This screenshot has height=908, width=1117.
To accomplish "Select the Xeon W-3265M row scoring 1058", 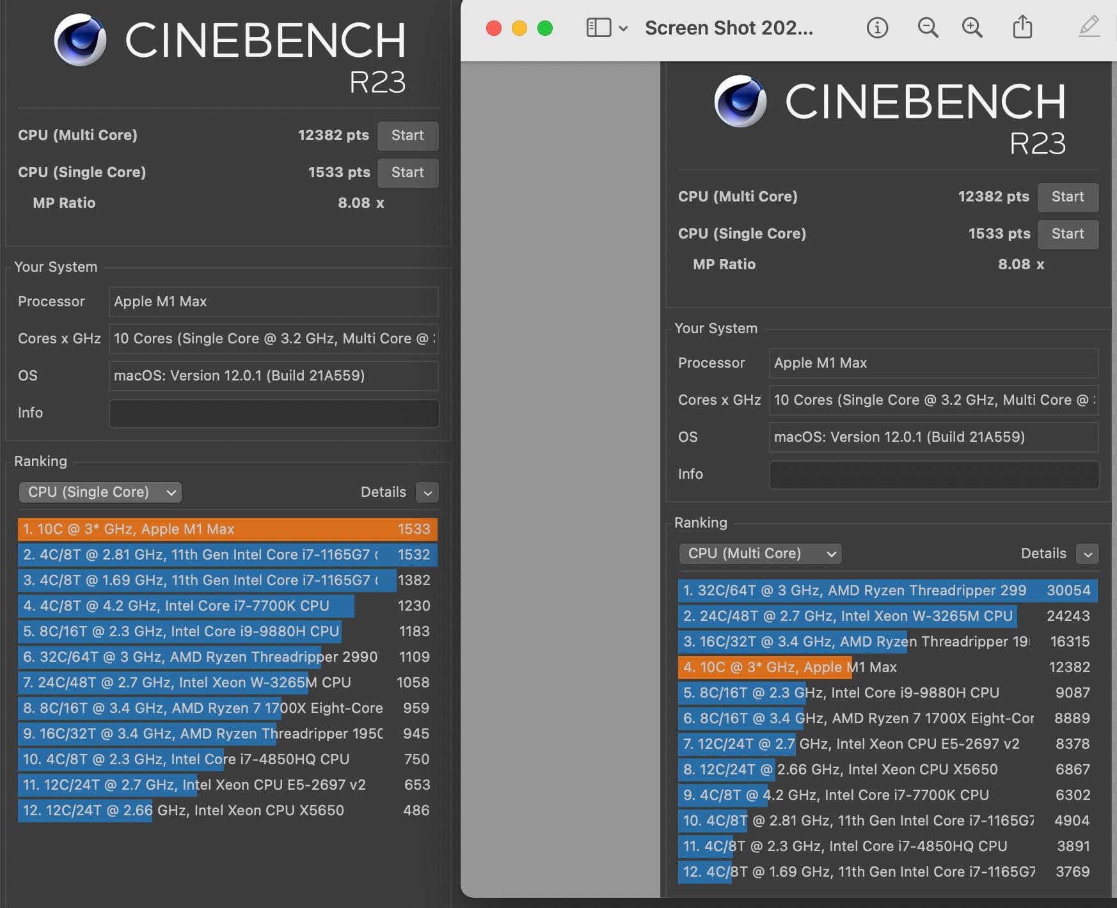I will pos(228,683).
